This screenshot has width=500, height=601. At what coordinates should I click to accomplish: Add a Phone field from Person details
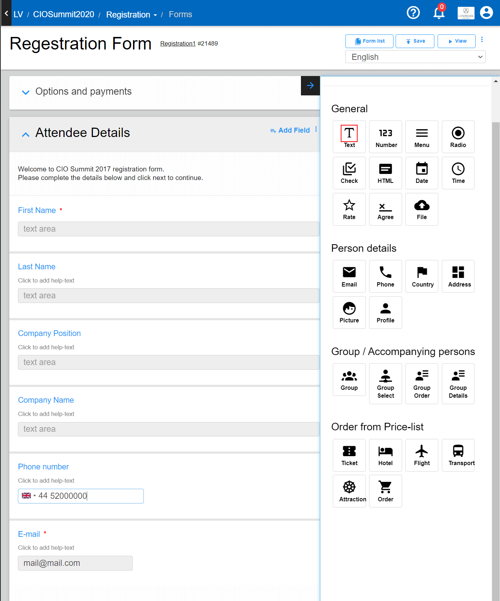pyautogui.click(x=386, y=276)
